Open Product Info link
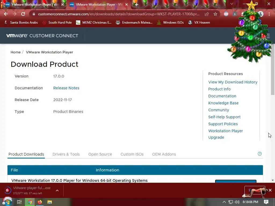This screenshot has width=275, height=206. [x=219, y=89]
